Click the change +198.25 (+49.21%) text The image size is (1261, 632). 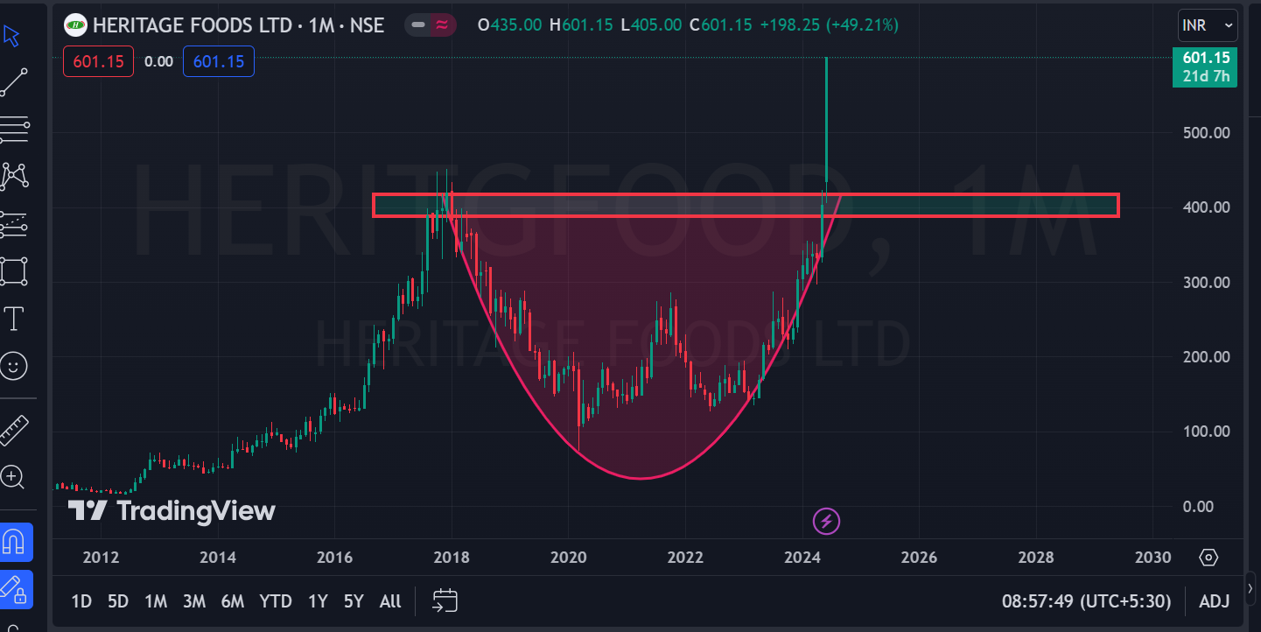point(829,25)
